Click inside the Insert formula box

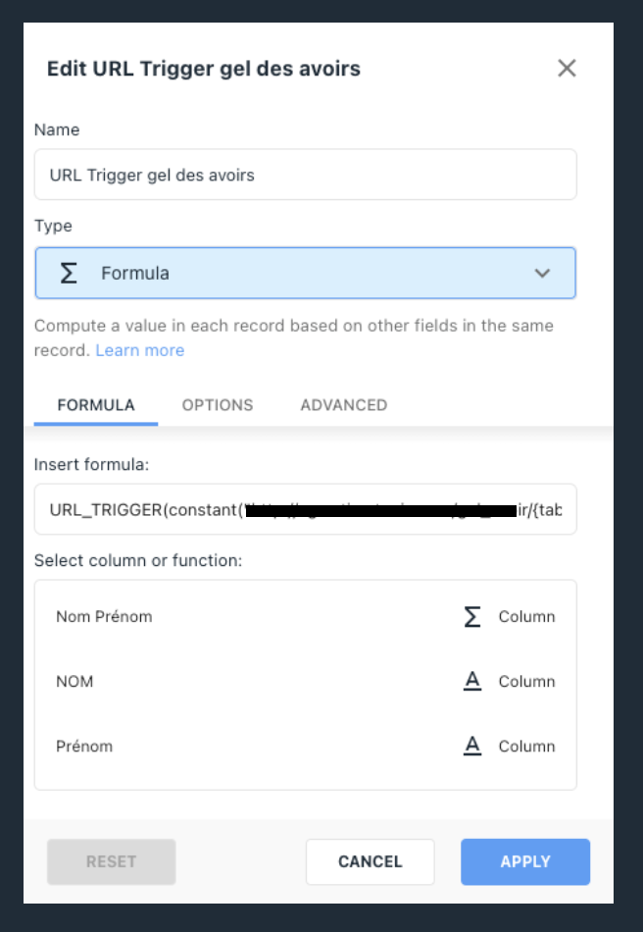point(305,509)
